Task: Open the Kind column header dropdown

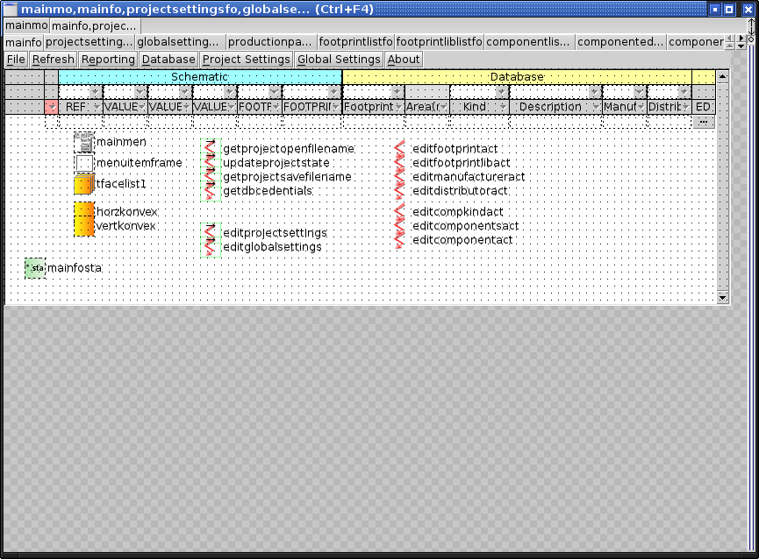Action: [x=503, y=107]
